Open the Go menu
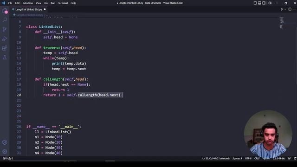The height and width of the screenshot is (167, 297). [x=46, y=3]
